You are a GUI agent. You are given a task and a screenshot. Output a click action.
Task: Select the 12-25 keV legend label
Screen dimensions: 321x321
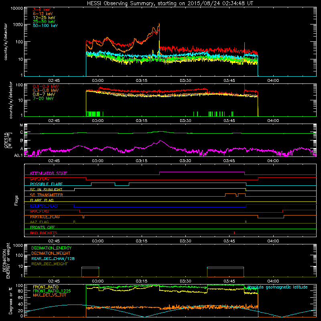tap(44, 18)
